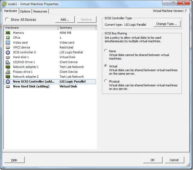This screenshot has height=170, width=193.
Task: Select CD/DVD Drive 1 in list
Action: click(24, 62)
